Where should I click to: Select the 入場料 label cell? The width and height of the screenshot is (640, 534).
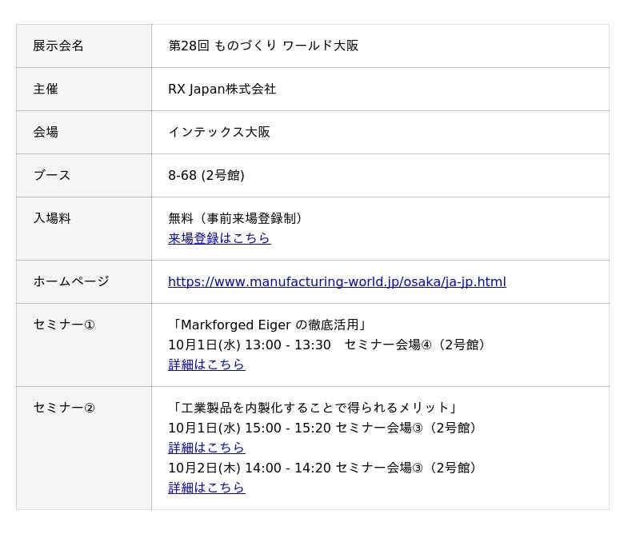52,218
